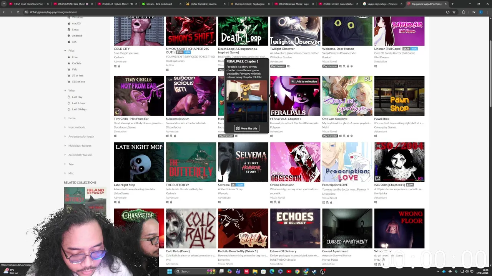Expand the Type filter section

pyautogui.click(x=69, y=164)
